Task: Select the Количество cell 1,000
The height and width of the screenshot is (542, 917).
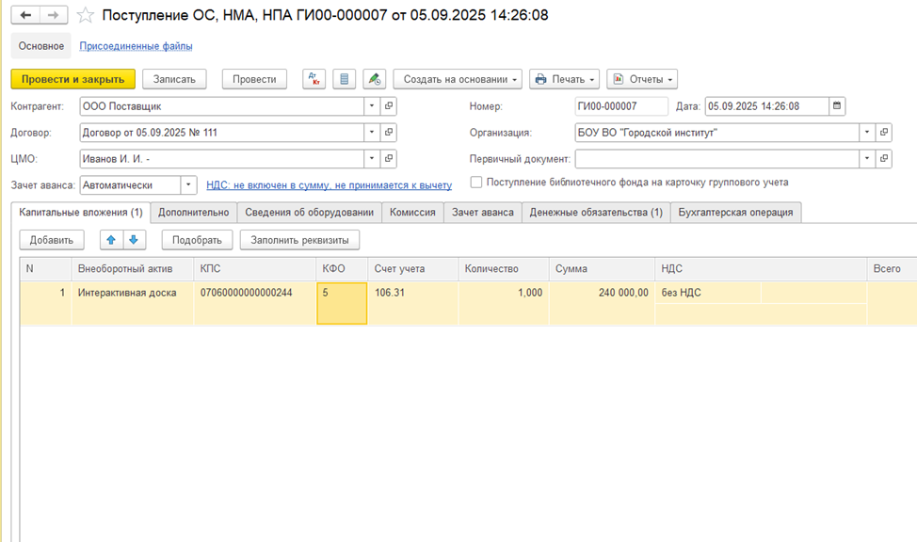Action: (504, 303)
